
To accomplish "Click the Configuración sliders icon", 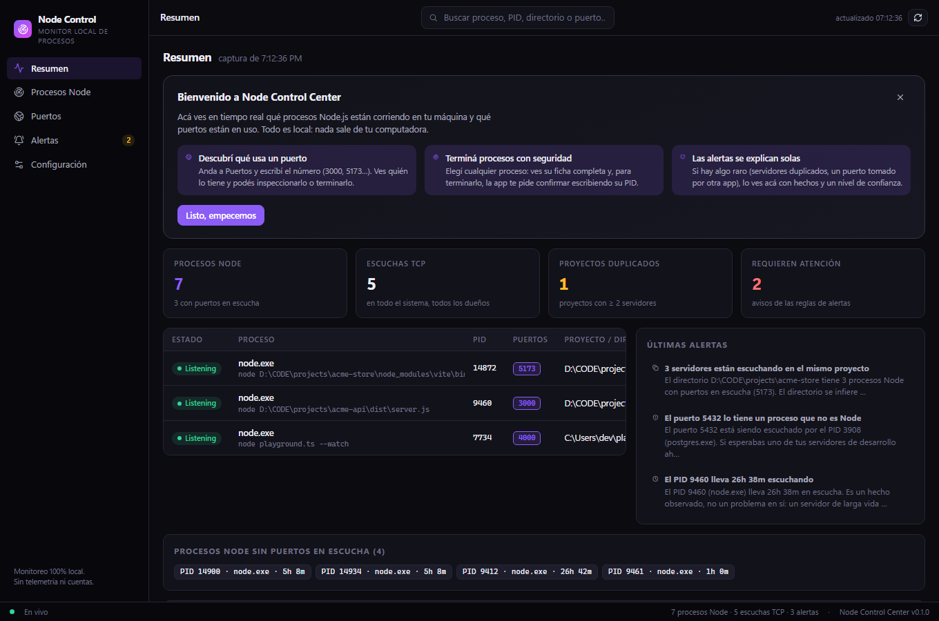I will pyautogui.click(x=19, y=164).
